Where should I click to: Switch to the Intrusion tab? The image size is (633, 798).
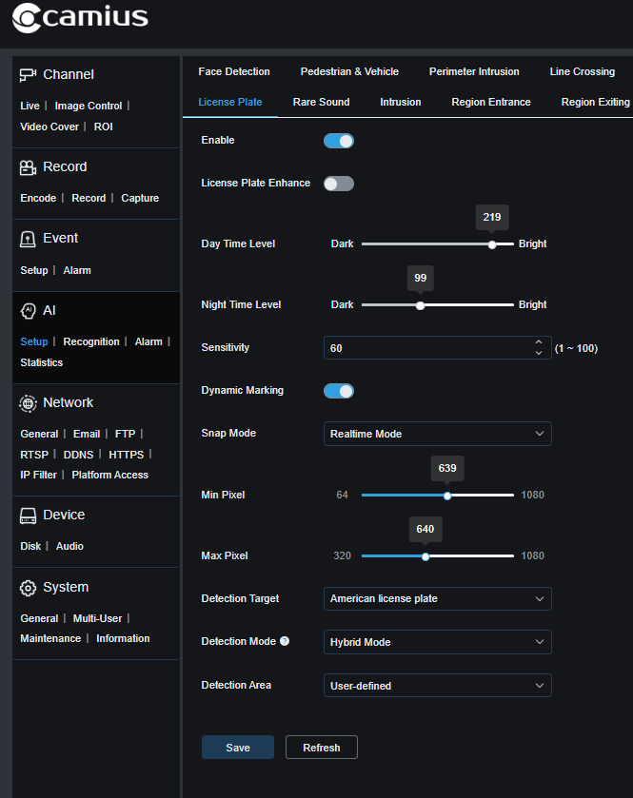[x=401, y=103]
